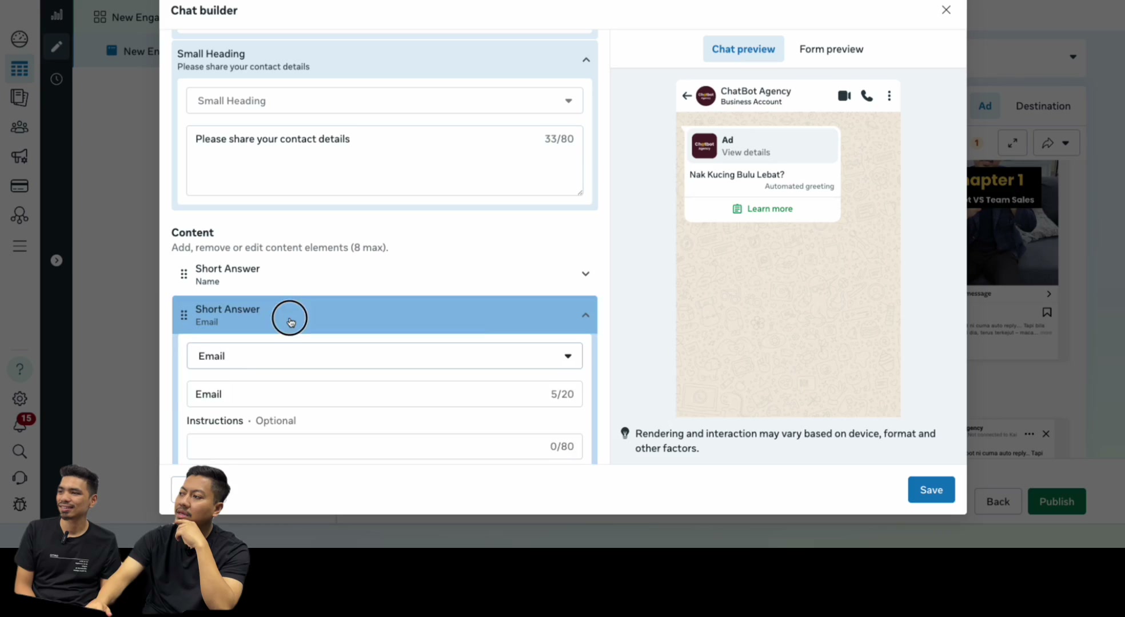Click the Publish button in background
This screenshot has height=617, width=1125.
[x=1056, y=502]
